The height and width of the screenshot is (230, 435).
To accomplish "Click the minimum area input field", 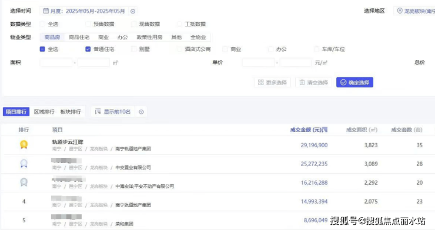I will 56,63.
